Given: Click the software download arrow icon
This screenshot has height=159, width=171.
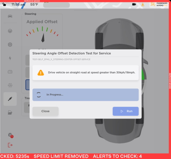Looking at the screenshot, I should click(x=143, y=5).
